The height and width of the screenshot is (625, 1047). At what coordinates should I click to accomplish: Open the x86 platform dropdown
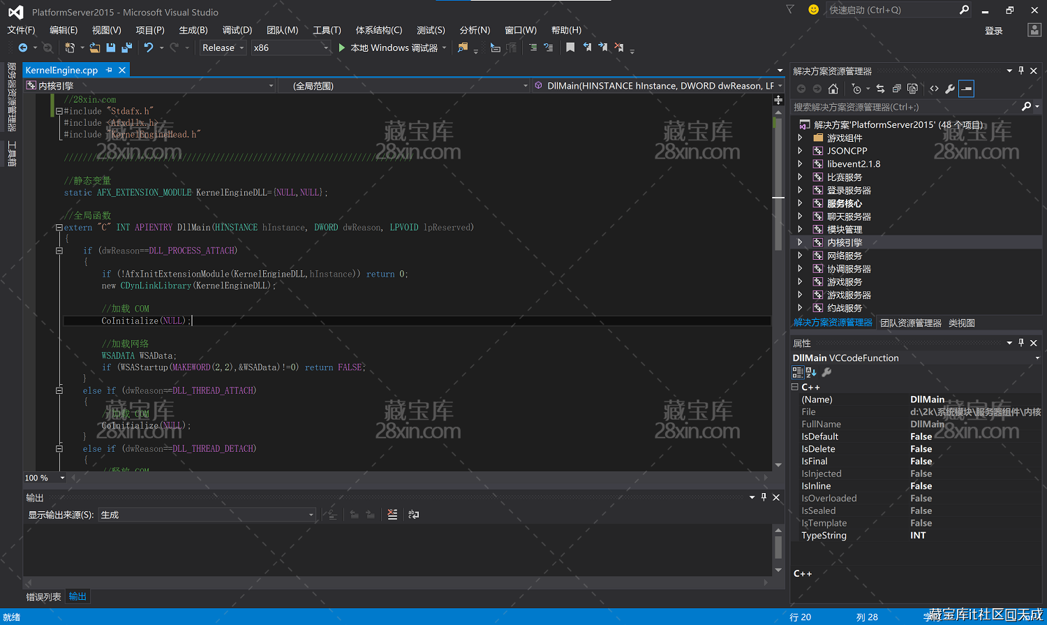[x=291, y=47]
